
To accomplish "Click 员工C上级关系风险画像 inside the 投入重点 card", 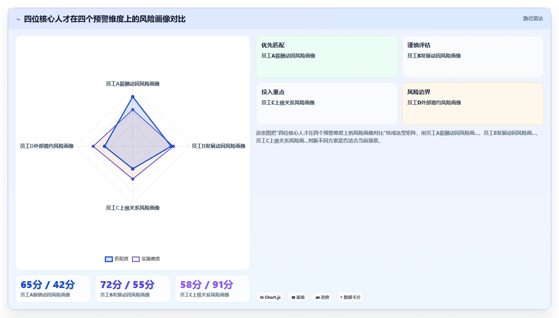I will pos(288,103).
